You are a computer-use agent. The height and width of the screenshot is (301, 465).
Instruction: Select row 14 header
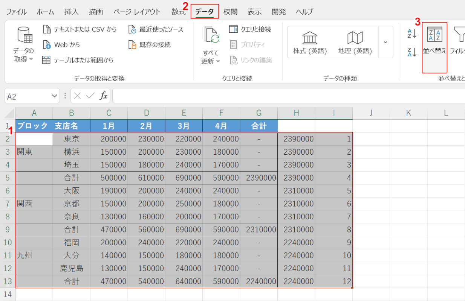point(8,294)
